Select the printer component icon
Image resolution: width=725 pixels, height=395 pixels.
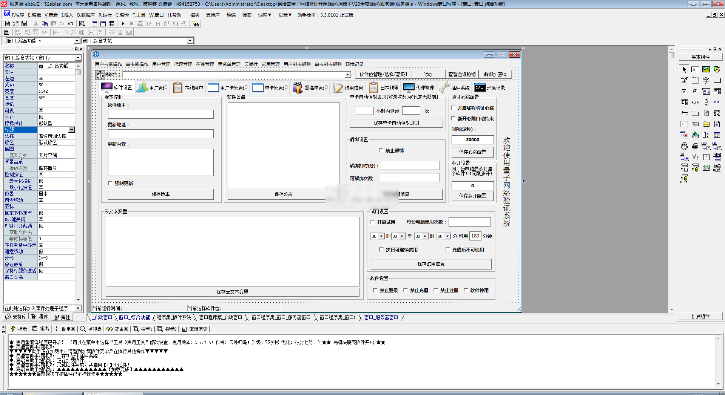pos(695,146)
